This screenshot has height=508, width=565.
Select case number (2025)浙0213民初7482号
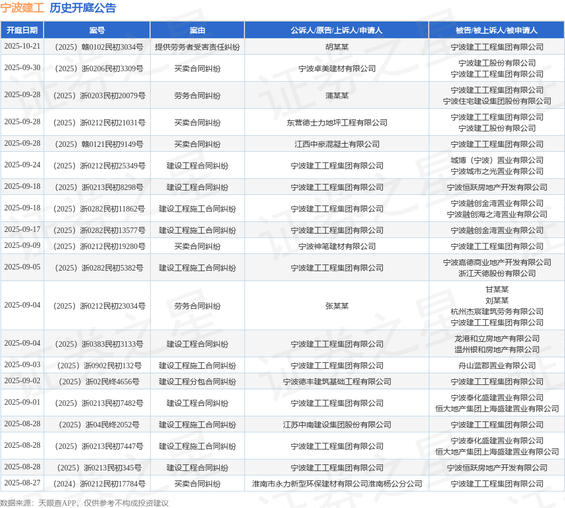(x=97, y=403)
